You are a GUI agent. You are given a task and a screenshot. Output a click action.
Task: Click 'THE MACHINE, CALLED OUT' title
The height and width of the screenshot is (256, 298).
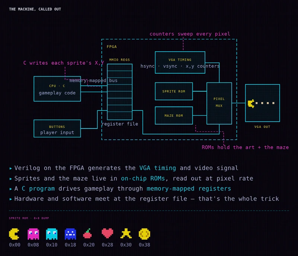35,9
